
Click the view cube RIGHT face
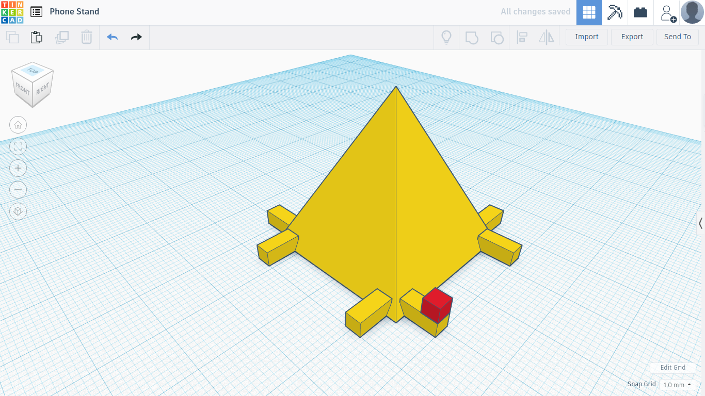pyautogui.click(x=43, y=88)
